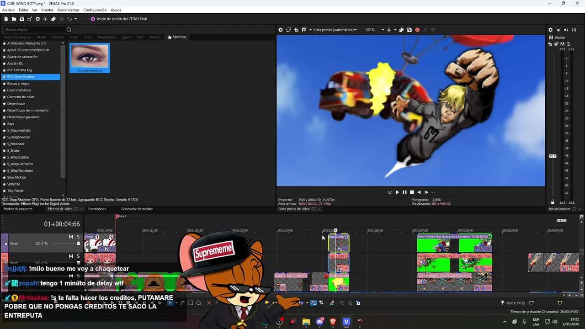This screenshot has height=329, width=585.
Task: Toggle split-screen view icon in preview
Action: pos(304,30)
